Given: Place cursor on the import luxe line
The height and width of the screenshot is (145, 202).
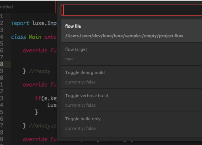Looking at the screenshot, I should coord(34,23).
